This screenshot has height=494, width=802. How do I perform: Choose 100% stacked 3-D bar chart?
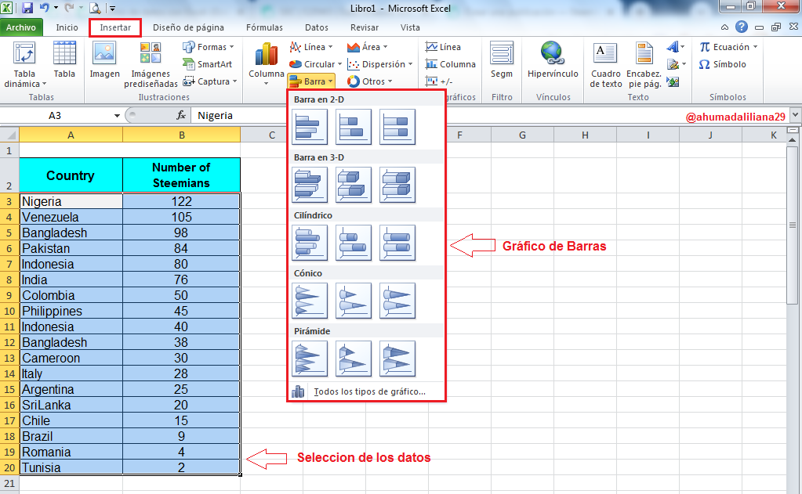[397, 185]
